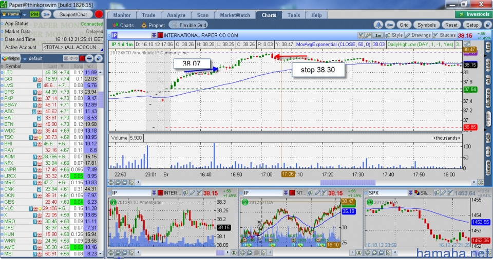This screenshot has height=259, width=493.
Task: Open the symbol dropdown of the second small IP chart
Action: 286,192
